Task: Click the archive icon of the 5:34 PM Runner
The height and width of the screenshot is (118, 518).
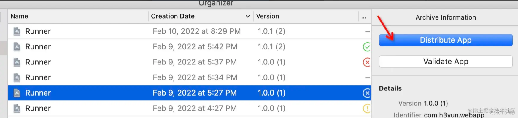Action: 17,77
